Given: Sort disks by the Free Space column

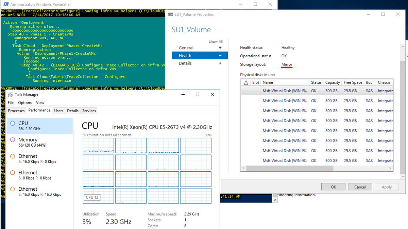Looking at the screenshot, I should [353, 82].
